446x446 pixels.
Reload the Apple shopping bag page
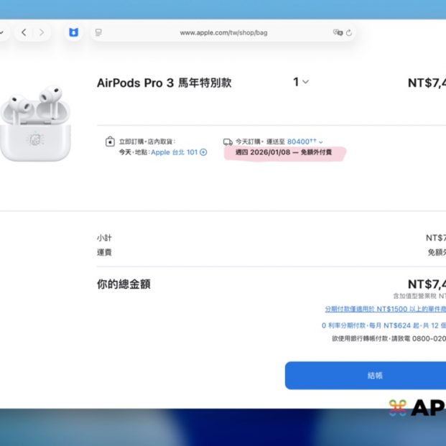coord(349,32)
